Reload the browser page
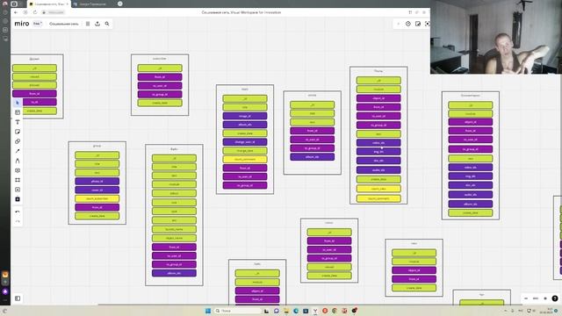The image size is (562, 316). point(35,12)
